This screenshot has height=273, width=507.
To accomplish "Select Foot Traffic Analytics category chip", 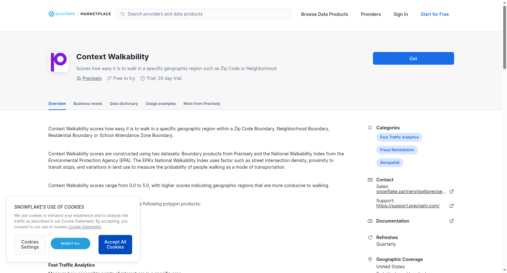I will pos(399,137).
